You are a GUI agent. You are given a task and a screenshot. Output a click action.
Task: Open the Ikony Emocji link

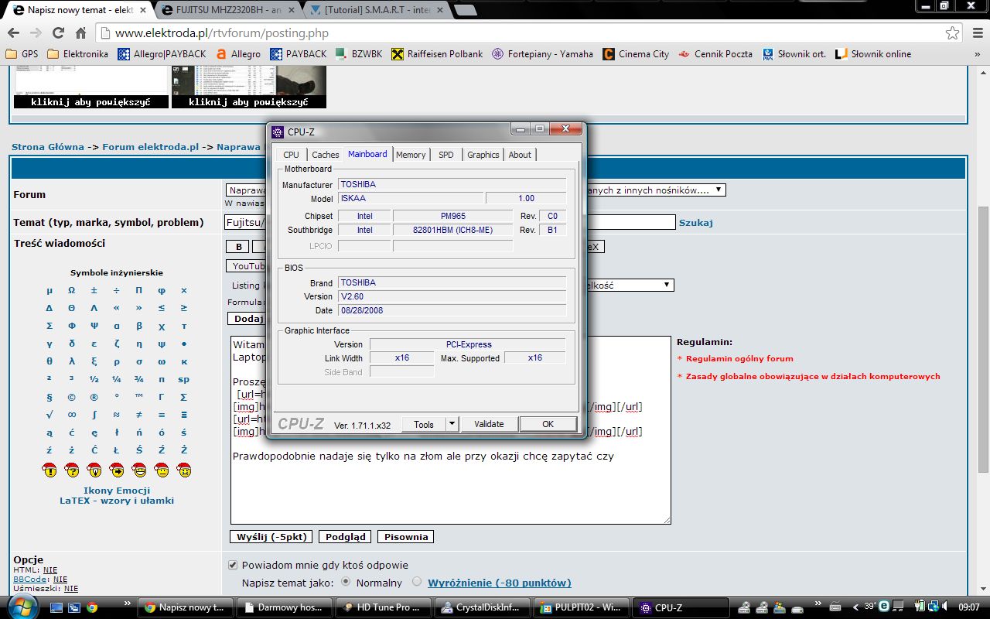pos(117,491)
